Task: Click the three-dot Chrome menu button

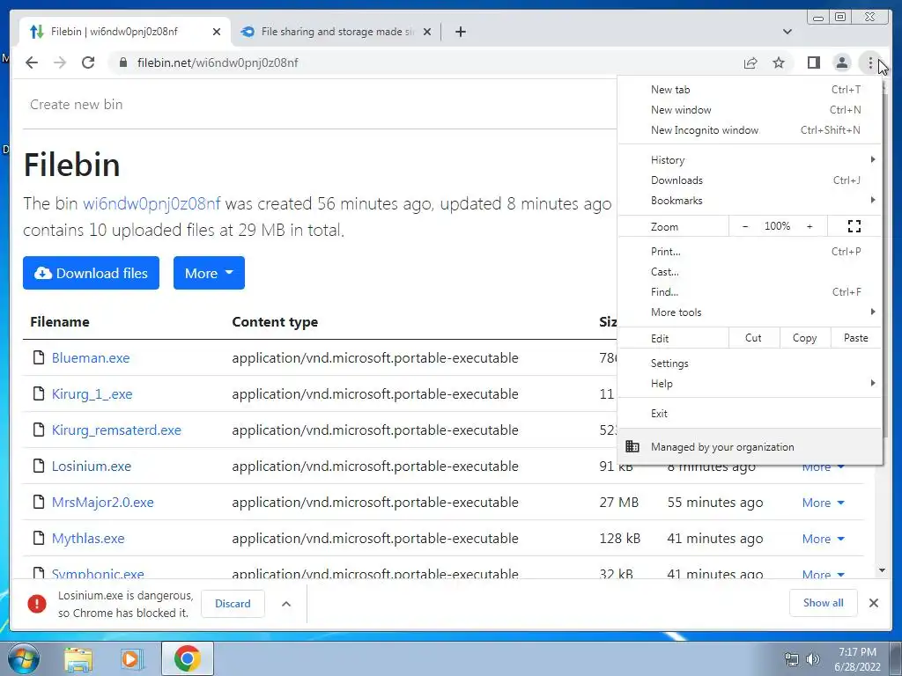Action: pos(869,62)
